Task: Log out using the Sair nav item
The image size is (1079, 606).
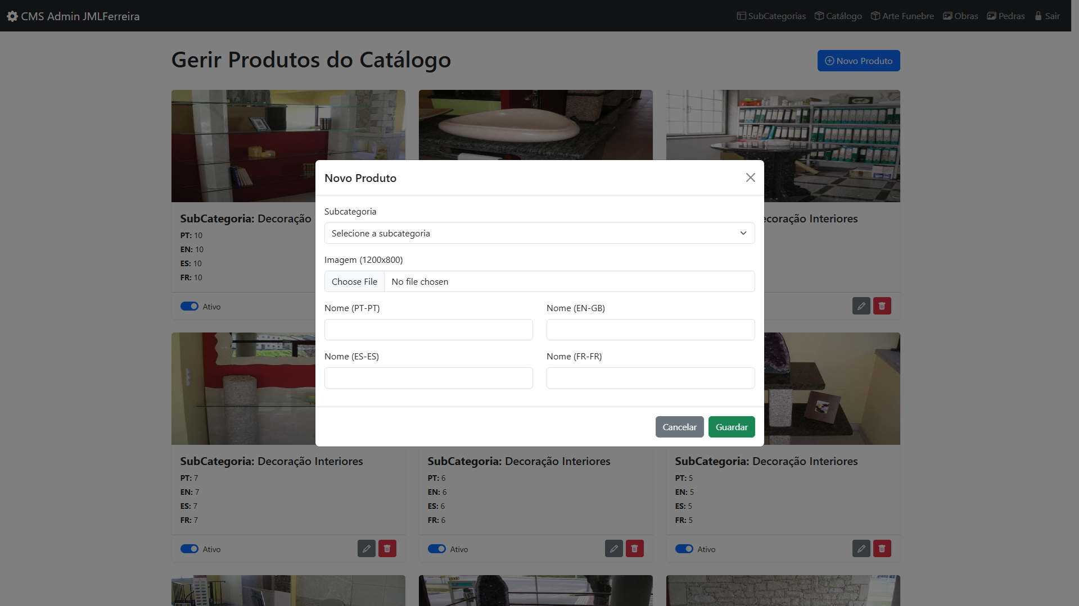Action: tap(1048, 16)
